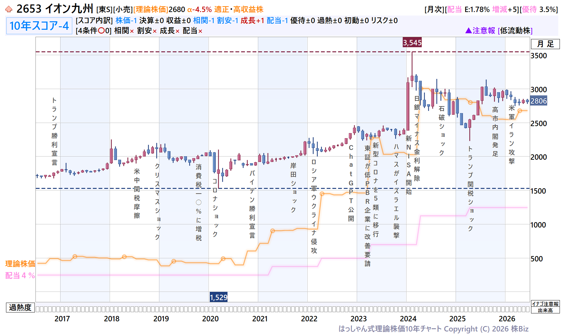This screenshot has width=564, height=334.
Task: Click the 2806 current price tag
Action: 539,101
